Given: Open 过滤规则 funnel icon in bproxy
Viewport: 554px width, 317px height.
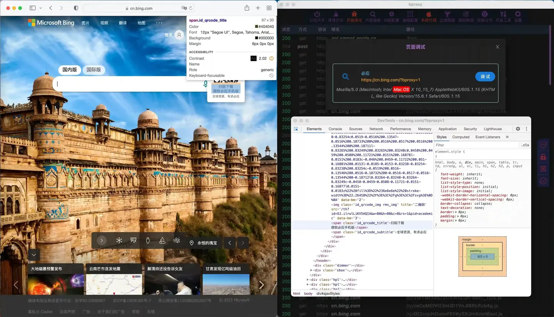Looking at the screenshot, I should click(447, 15).
